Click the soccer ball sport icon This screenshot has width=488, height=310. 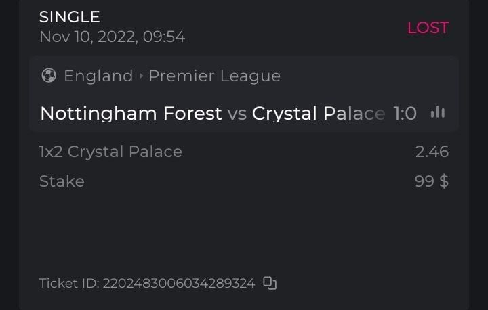[49, 76]
